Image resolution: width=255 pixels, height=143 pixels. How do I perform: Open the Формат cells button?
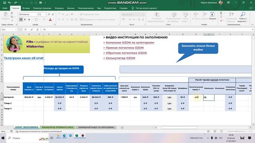click(x=212, y=16)
